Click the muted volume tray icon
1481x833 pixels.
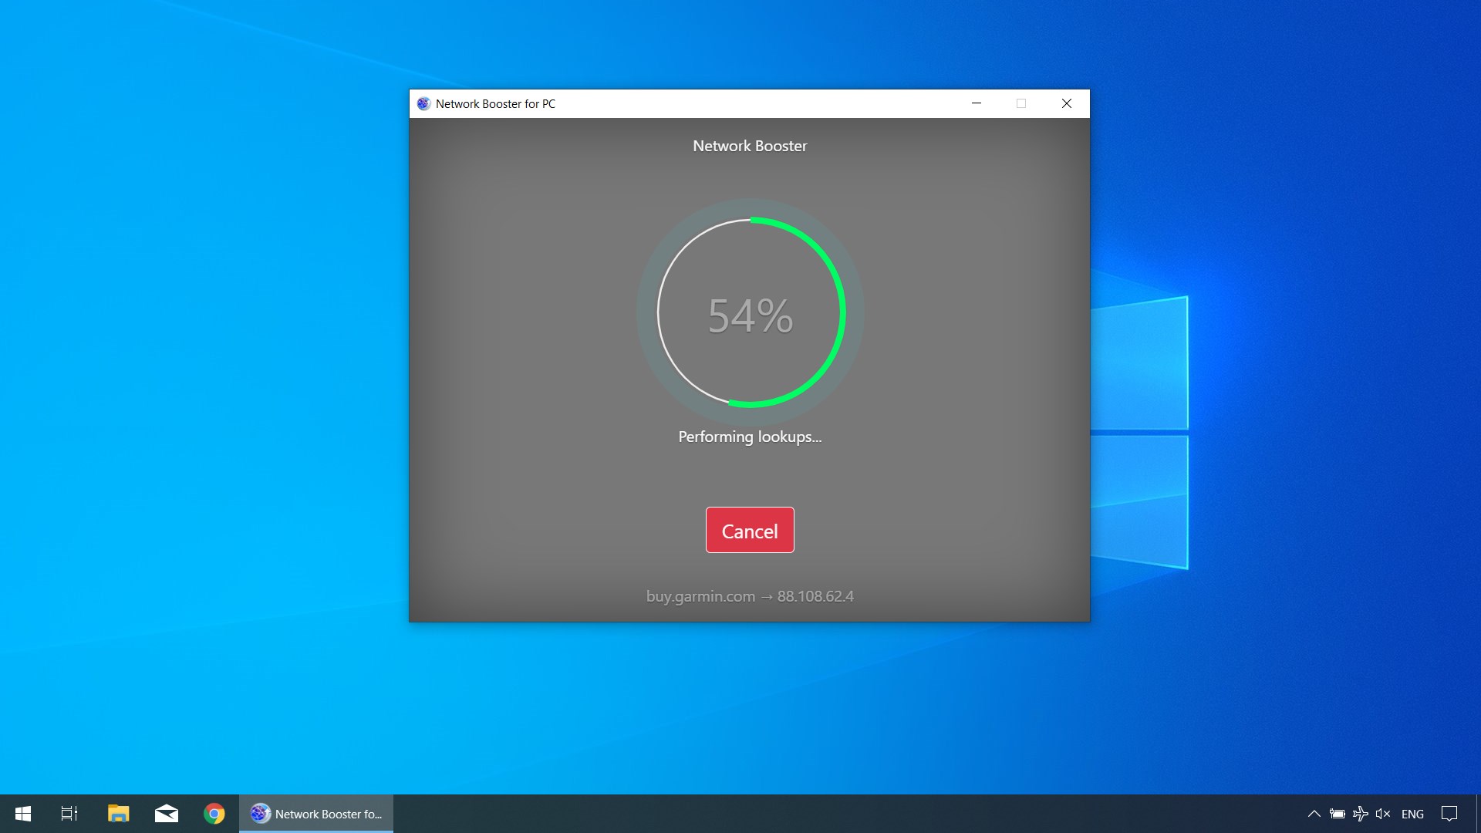1382,814
